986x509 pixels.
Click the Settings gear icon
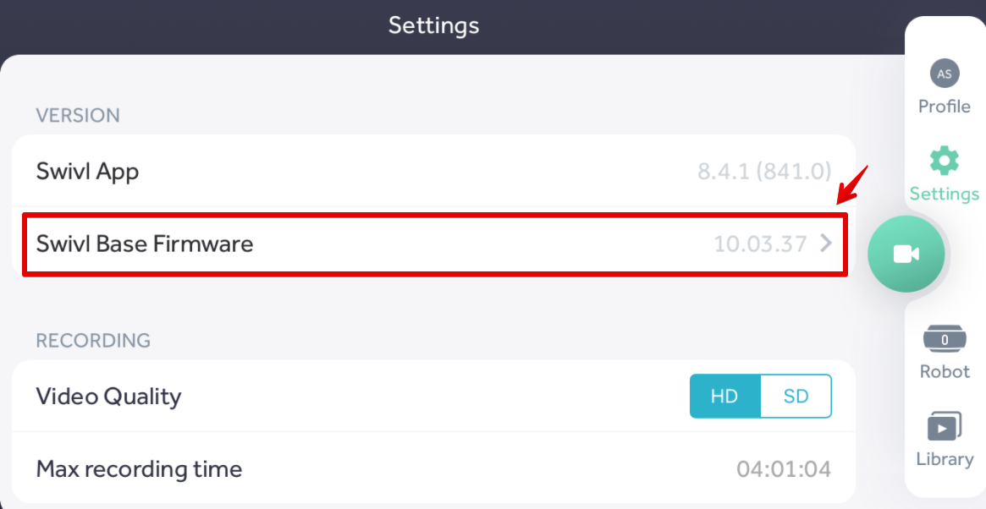945,161
